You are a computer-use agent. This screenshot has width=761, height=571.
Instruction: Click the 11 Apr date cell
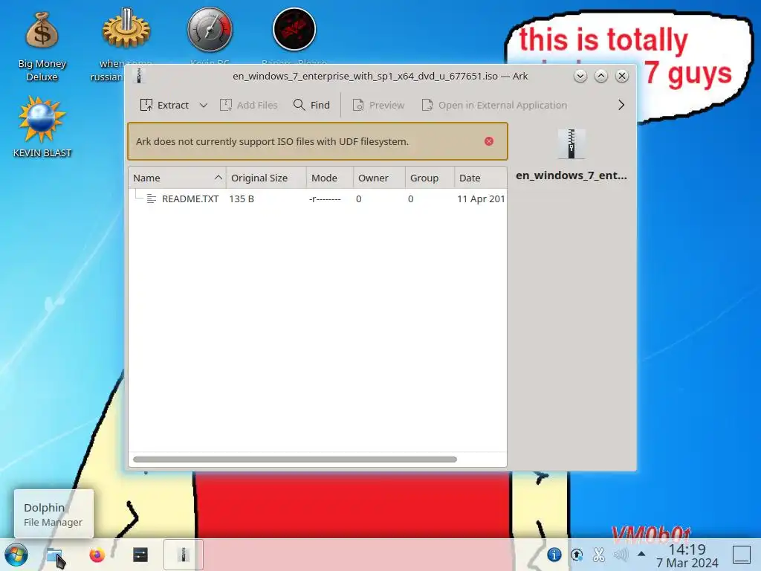[x=481, y=199]
